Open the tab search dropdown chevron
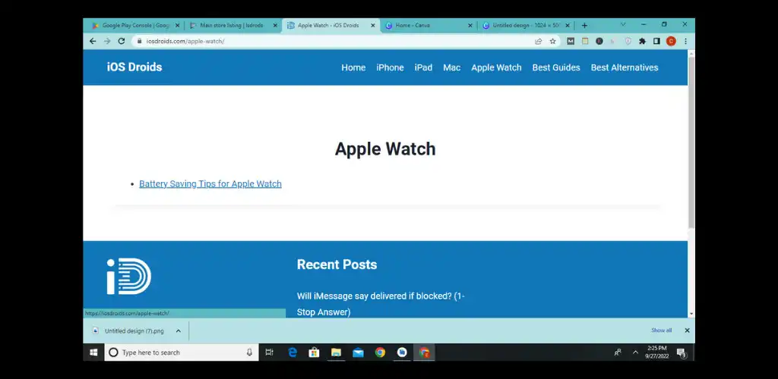The height and width of the screenshot is (379, 778). tap(623, 25)
